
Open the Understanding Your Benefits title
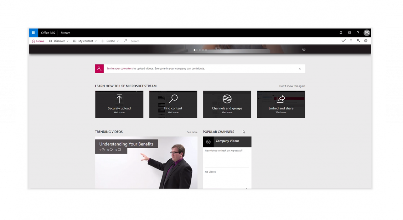click(x=126, y=144)
